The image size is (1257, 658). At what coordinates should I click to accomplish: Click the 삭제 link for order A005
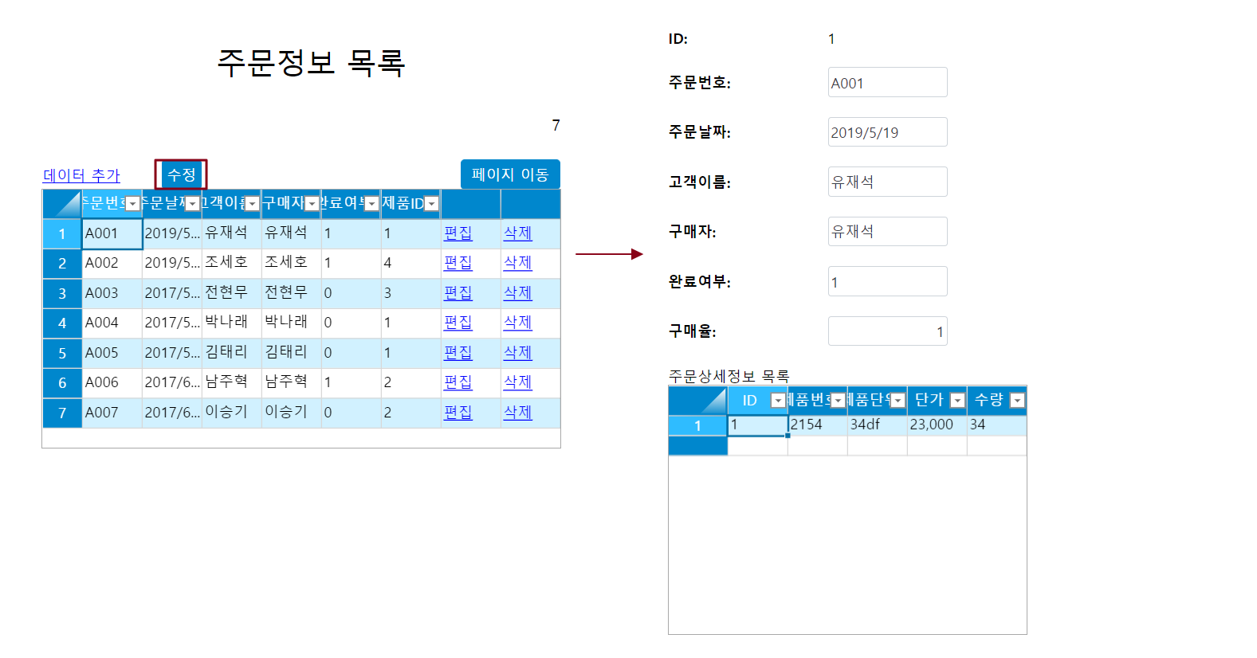click(x=517, y=353)
